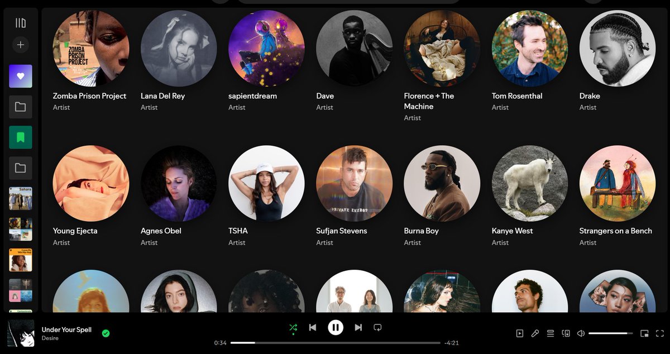
Task: Open Under Your Spell song title
Action: click(x=66, y=329)
